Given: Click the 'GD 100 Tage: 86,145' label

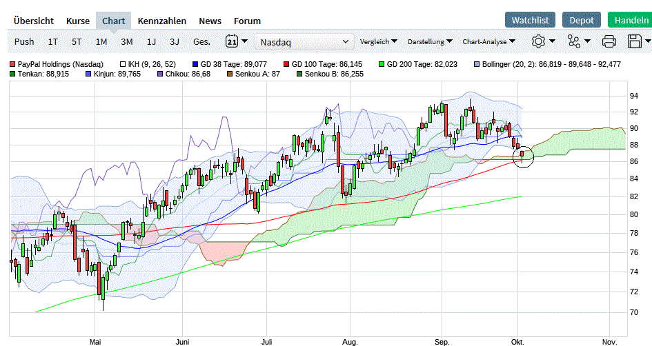Looking at the screenshot, I should click(x=327, y=64).
